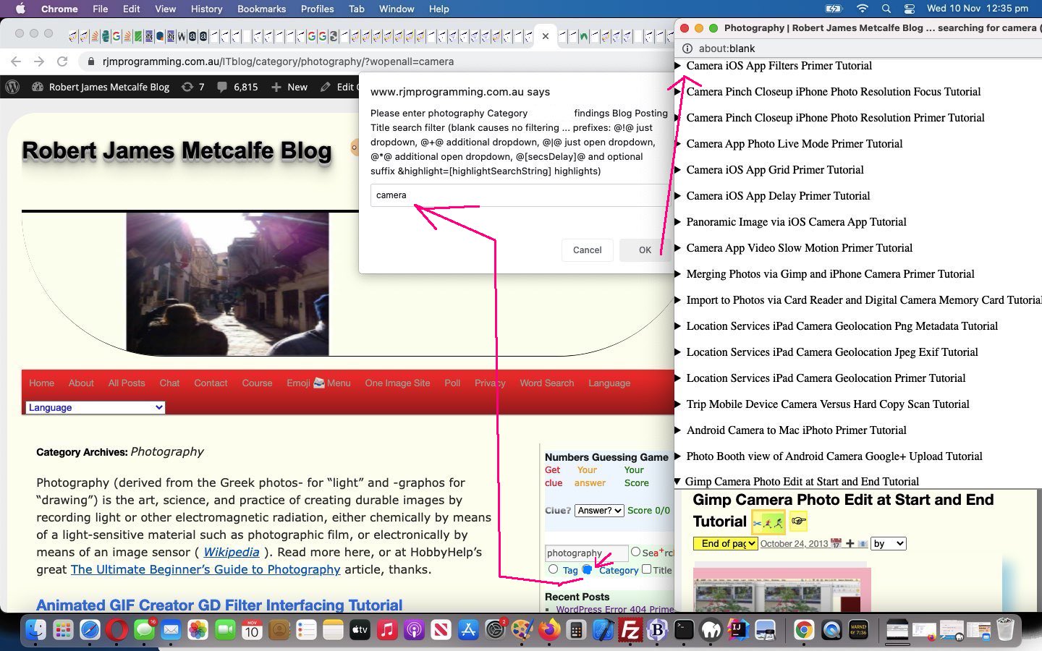Open Spotlight search in the menu bar
This screenshot has height=651, width=1042.
pos(886,9)
